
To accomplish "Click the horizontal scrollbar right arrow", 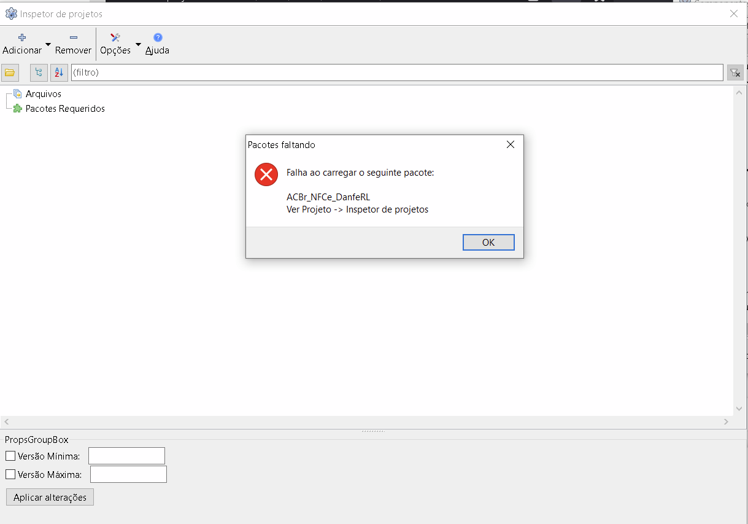I will click(726, 422).
